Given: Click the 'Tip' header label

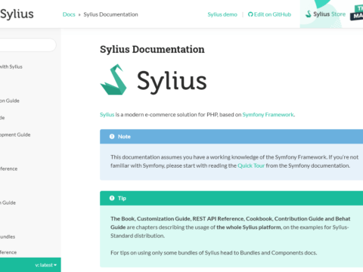Looking at the screenshot, I should pos(122,198).
